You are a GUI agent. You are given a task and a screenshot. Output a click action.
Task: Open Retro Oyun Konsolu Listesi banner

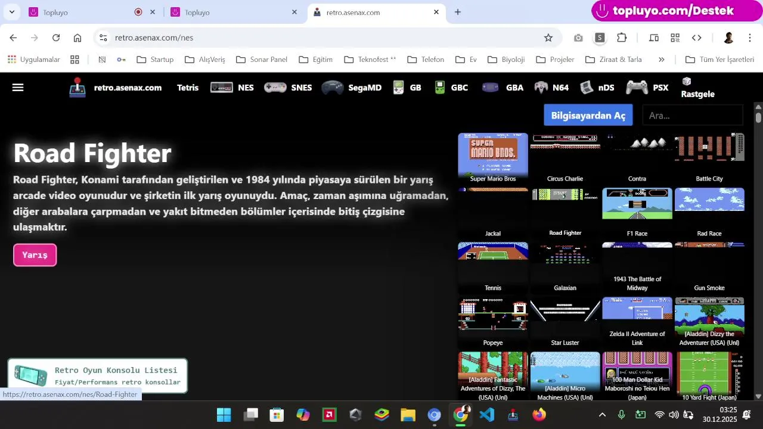(x=97, y=376)
